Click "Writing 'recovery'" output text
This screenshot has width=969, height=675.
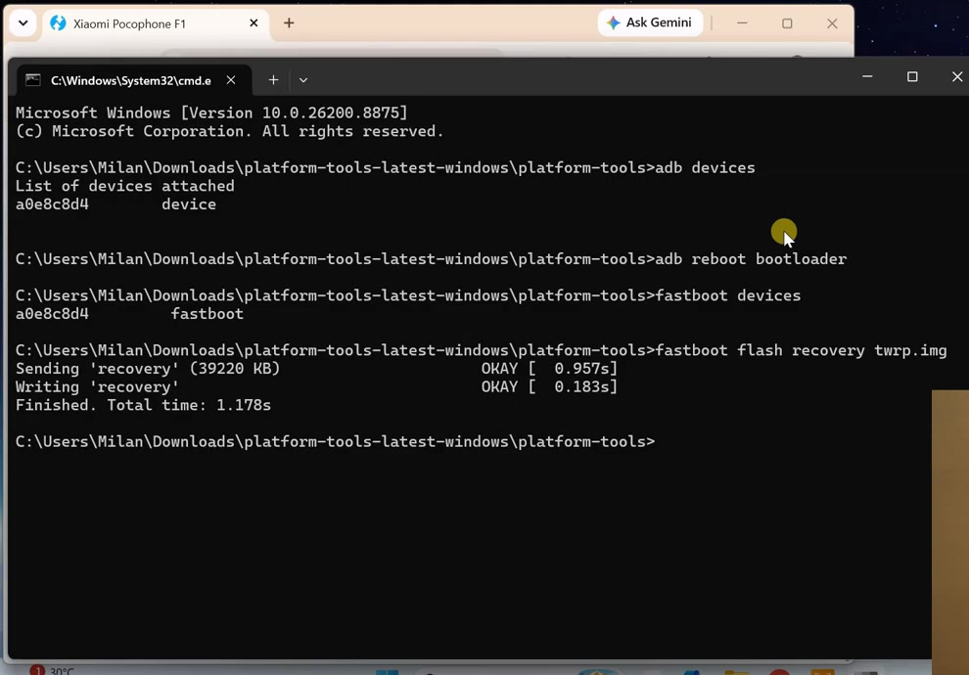pos(97,387)
